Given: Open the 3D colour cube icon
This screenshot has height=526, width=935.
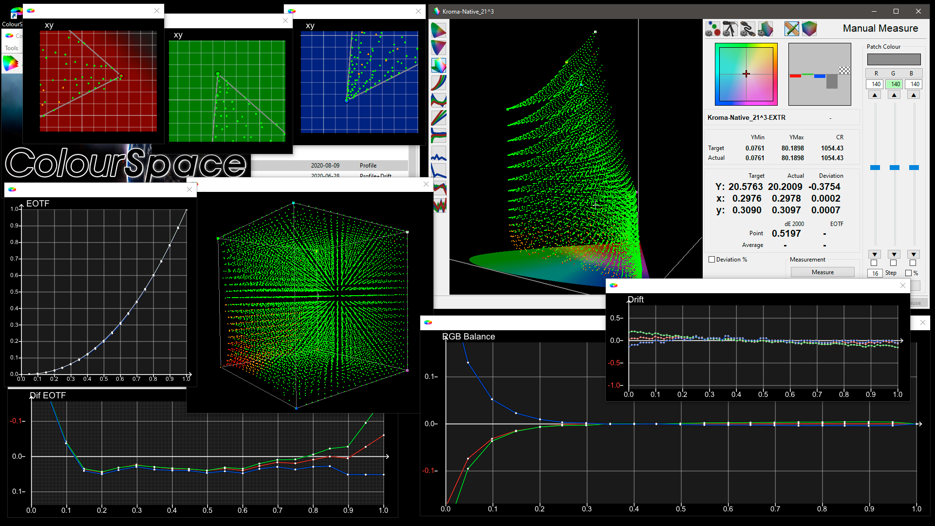Looking at the screenshot, I should [x=809, y=29].
